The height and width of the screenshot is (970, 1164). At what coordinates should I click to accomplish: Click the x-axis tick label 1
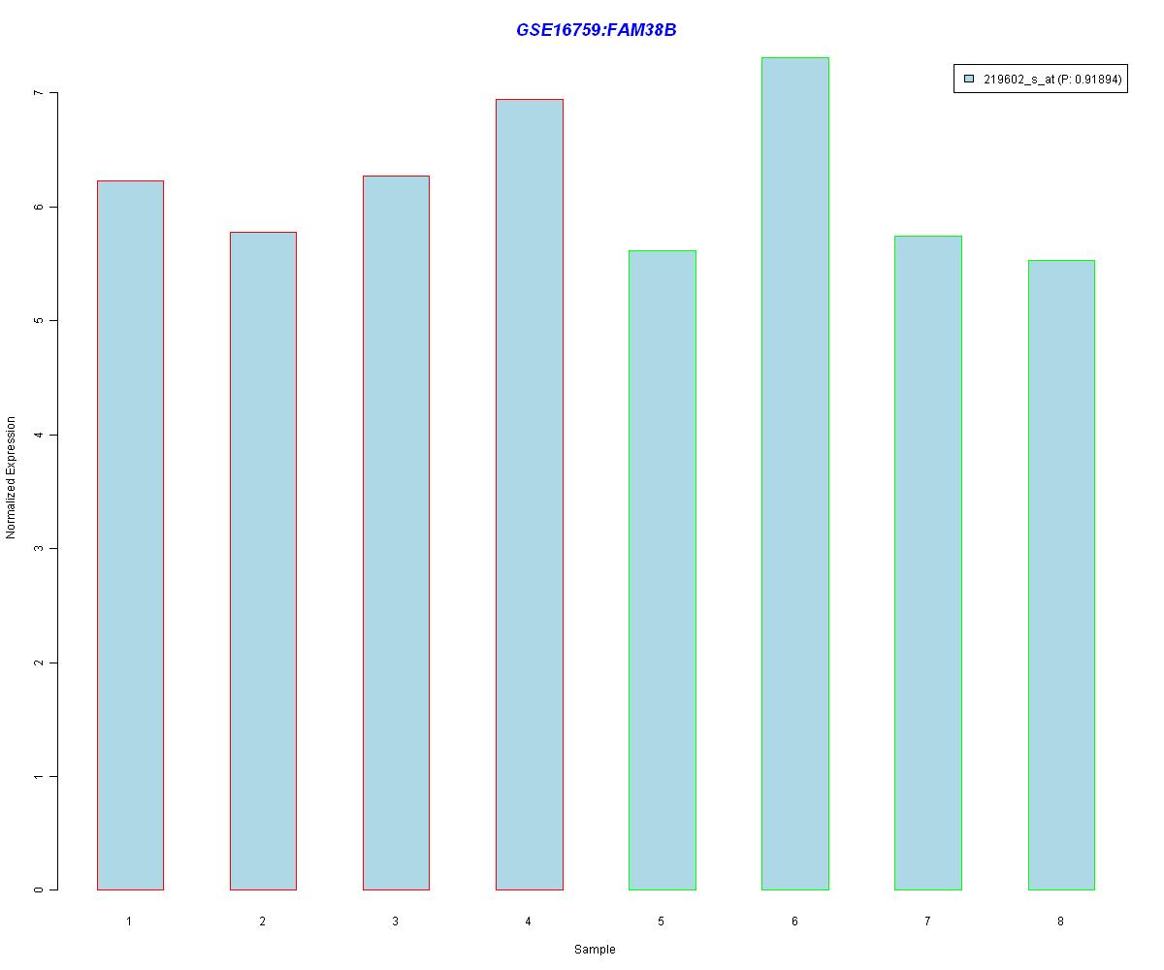coord(129,921)
